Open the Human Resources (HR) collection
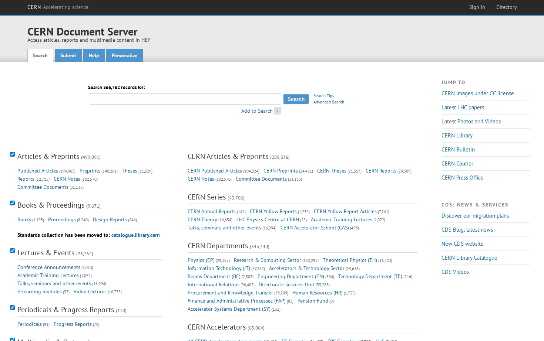The image size is (544, 341). [x=318, y=293]
